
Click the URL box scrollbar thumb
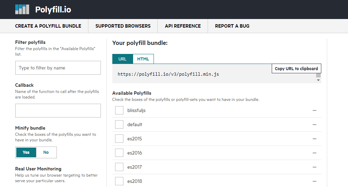pos(318,75)
